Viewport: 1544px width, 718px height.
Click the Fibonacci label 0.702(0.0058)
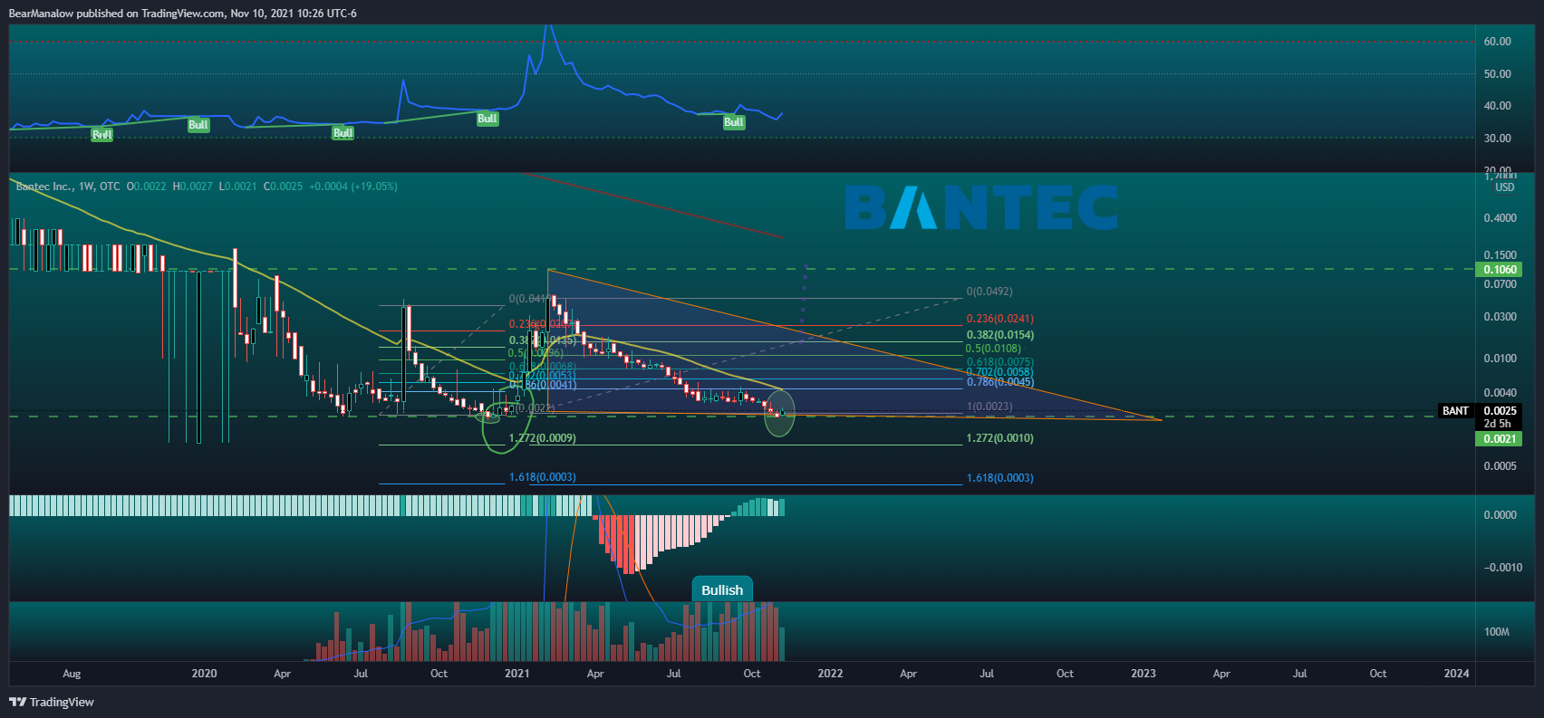tap(999, 372)
